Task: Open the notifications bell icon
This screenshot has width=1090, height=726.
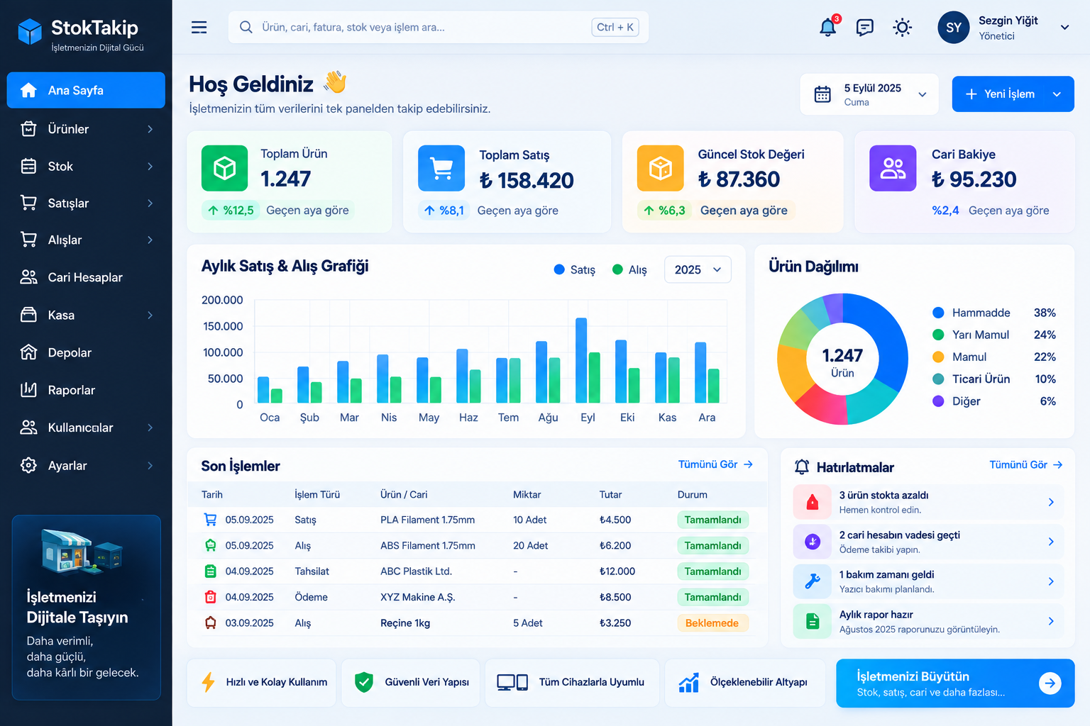Action: (x=827, y=28)
